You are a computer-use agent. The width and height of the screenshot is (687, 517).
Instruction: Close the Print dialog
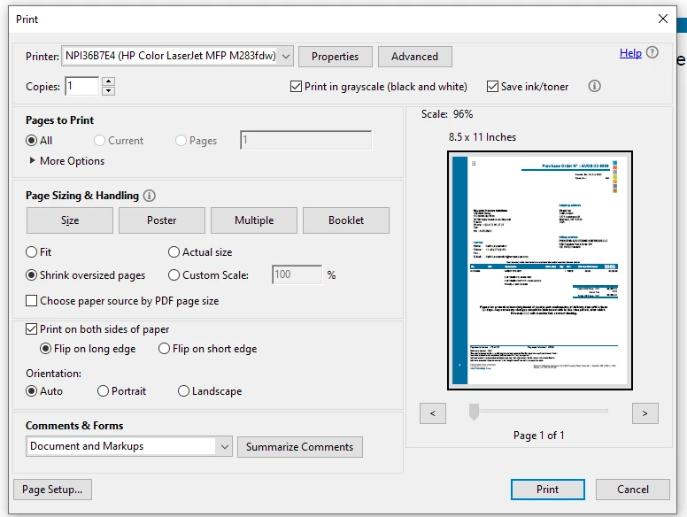(663, 19)
